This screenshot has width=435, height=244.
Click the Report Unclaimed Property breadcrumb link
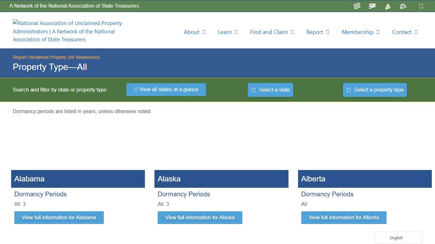[x=56, y=57]
